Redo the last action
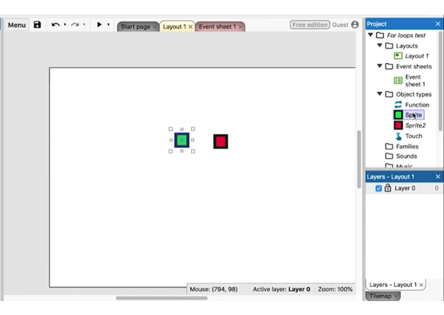444x315 pixels. click(x=74, y=24)
